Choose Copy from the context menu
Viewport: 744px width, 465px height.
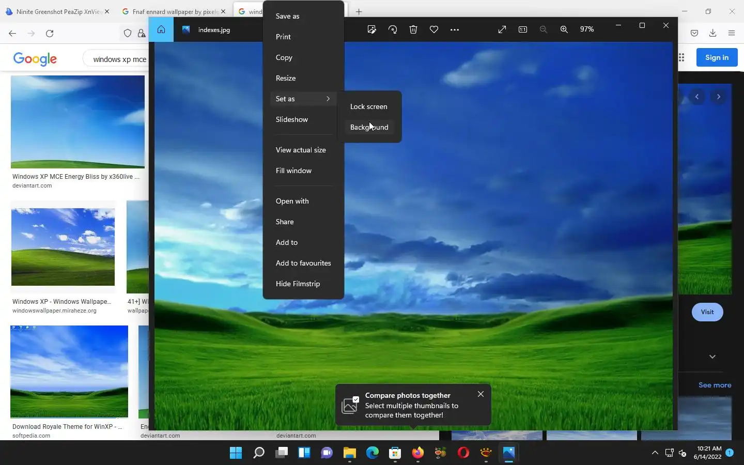click(x=303, y=57)
